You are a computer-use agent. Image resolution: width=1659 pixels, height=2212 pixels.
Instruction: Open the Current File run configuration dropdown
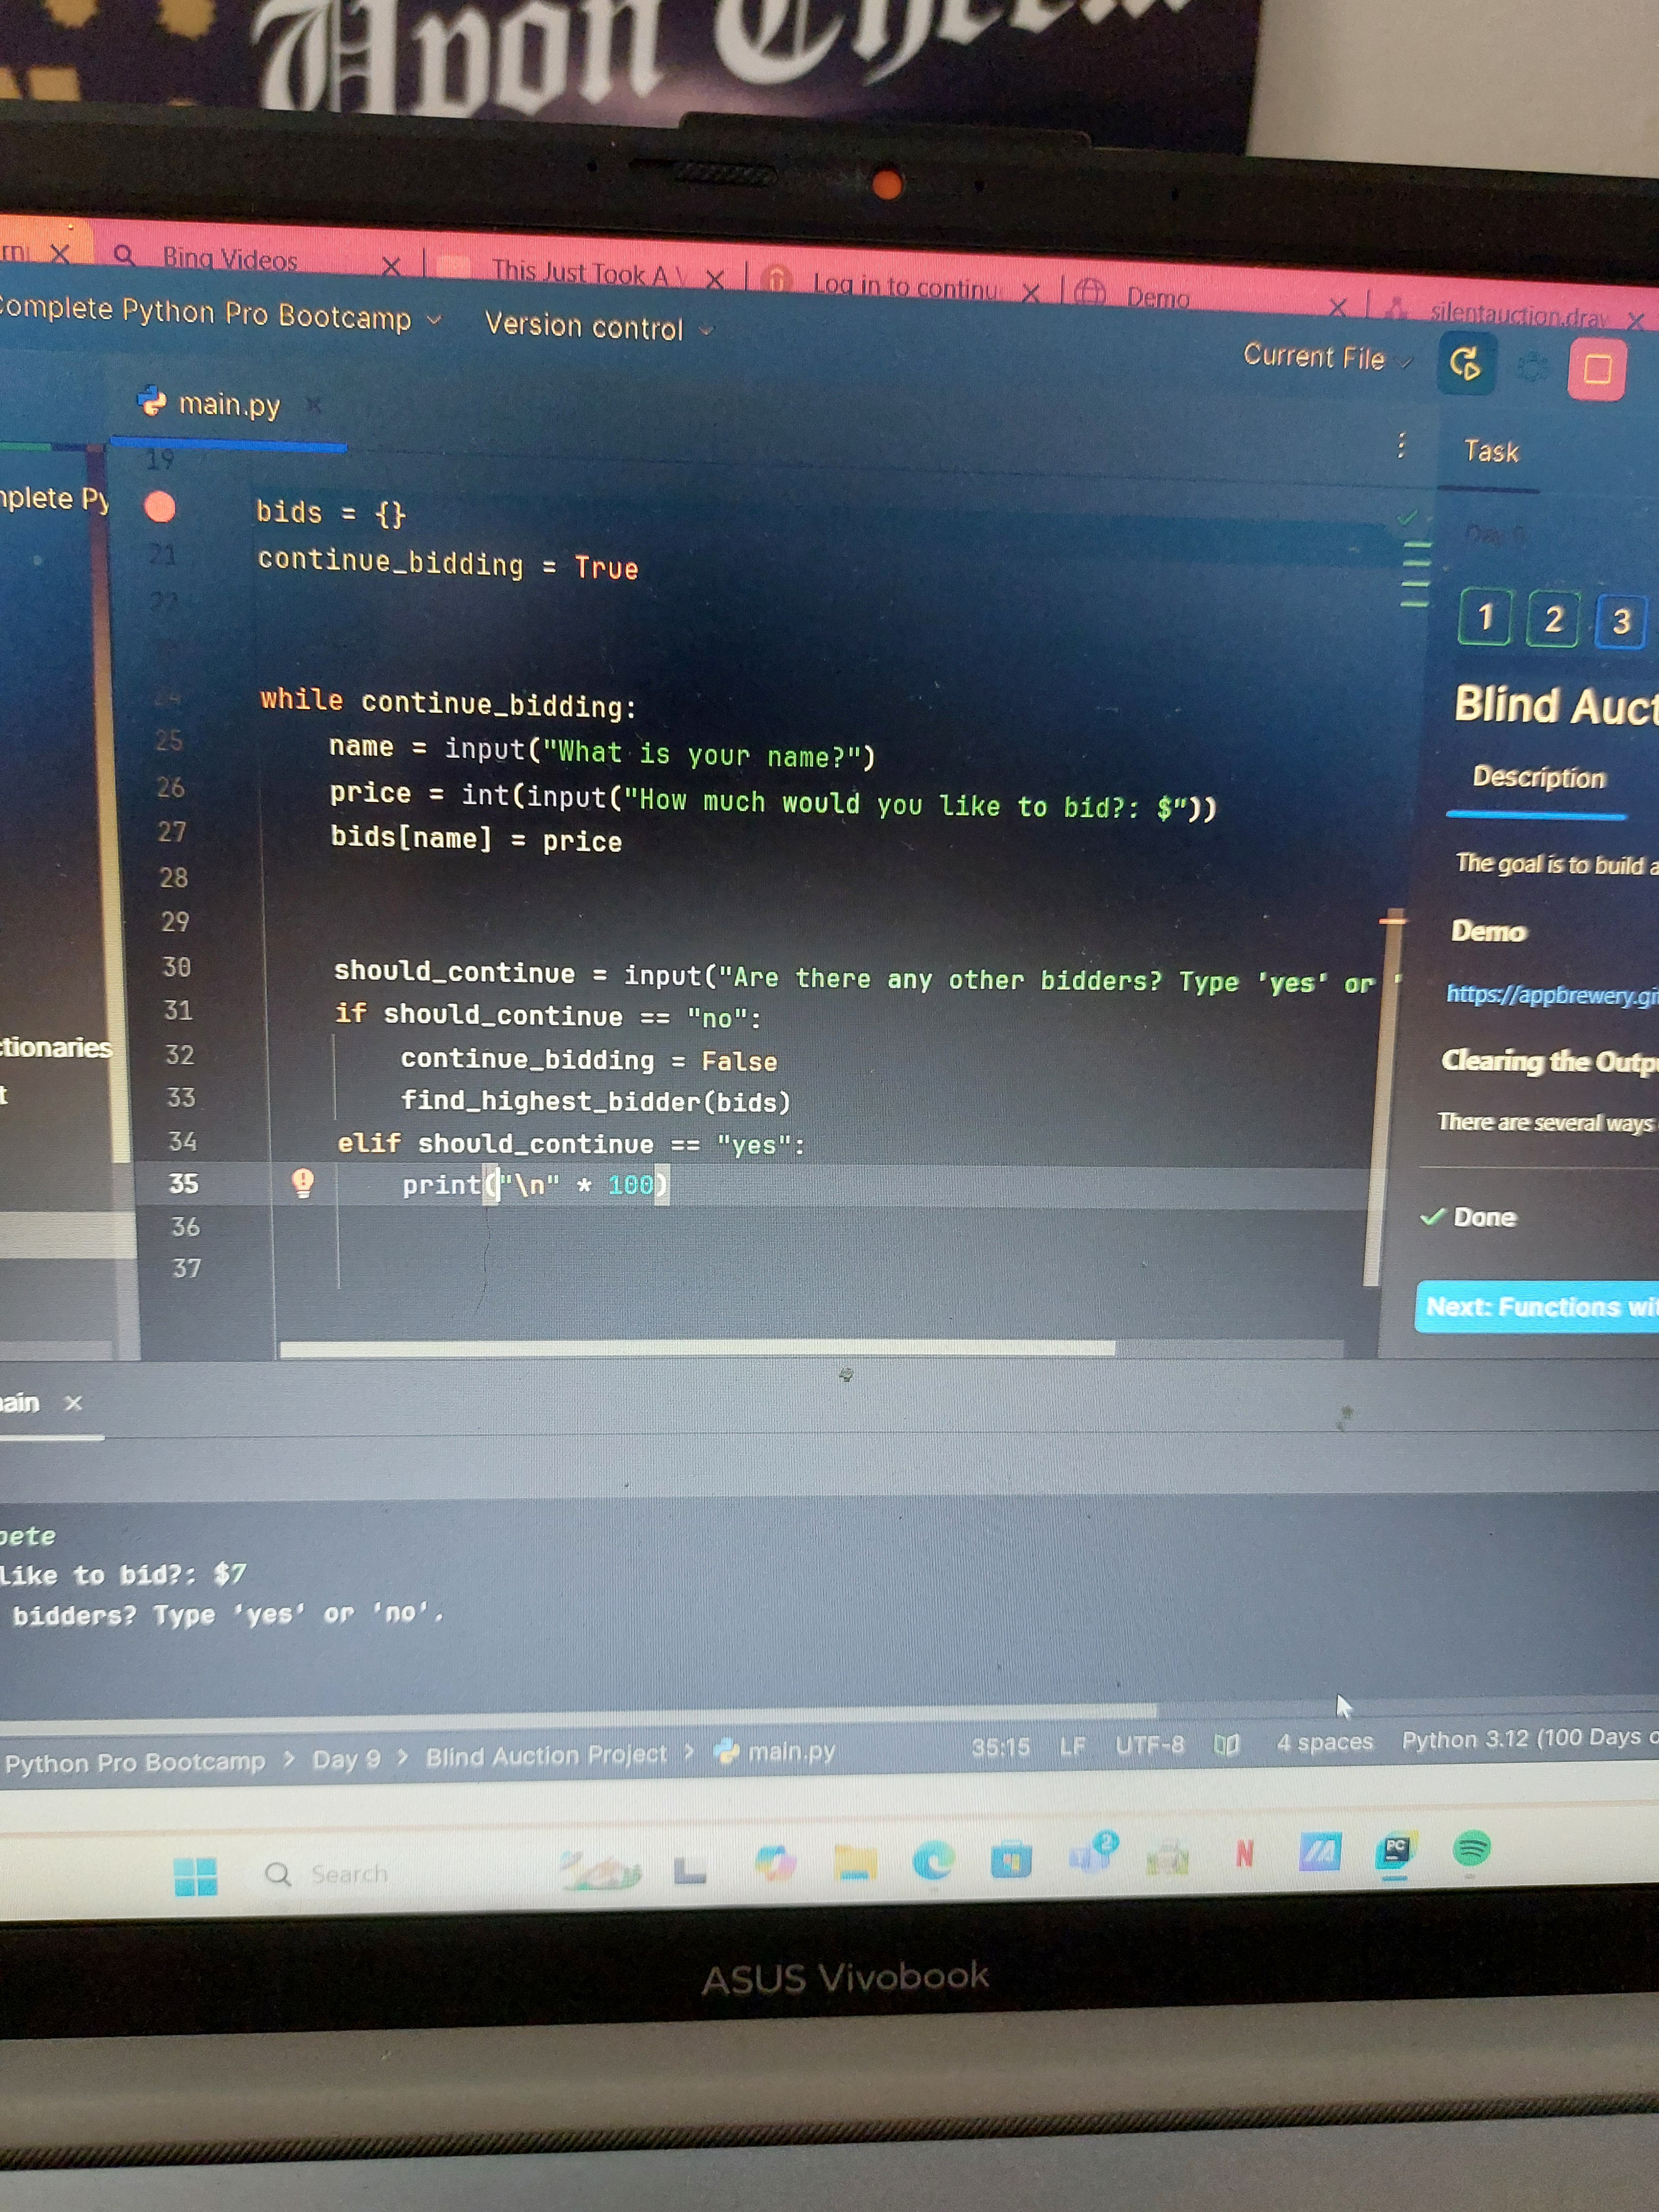pos(1328,357)
